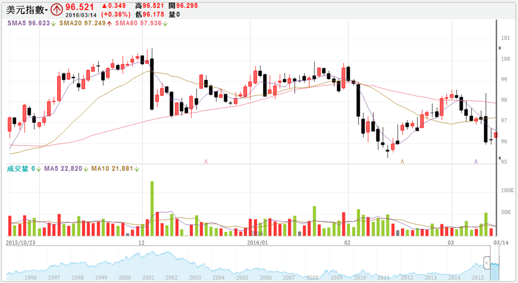Click the 50K volume axis label
The width and height of the screenshot is (518, 283).
506,212
